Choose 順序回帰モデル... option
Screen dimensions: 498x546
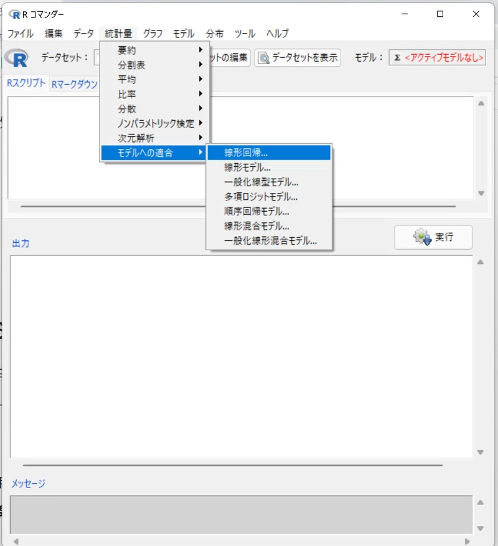[269, 211]
